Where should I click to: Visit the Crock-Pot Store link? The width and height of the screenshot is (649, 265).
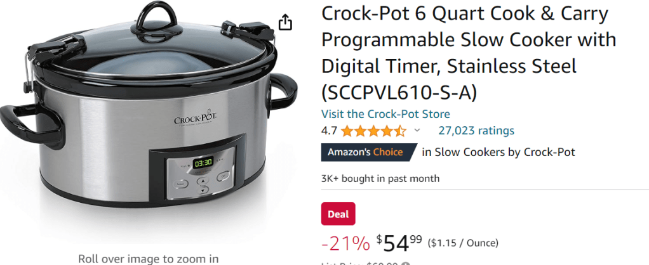pyautogui.click(x=385, y=114)
